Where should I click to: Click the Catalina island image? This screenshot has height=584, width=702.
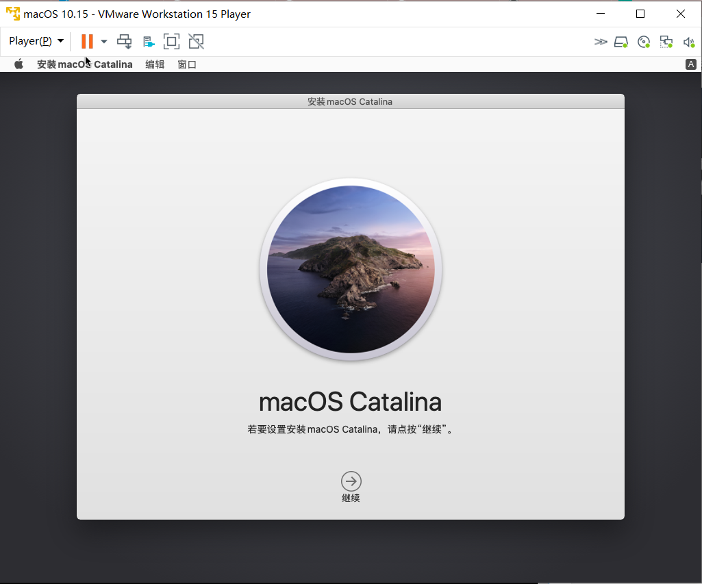(x=351, y=269)
